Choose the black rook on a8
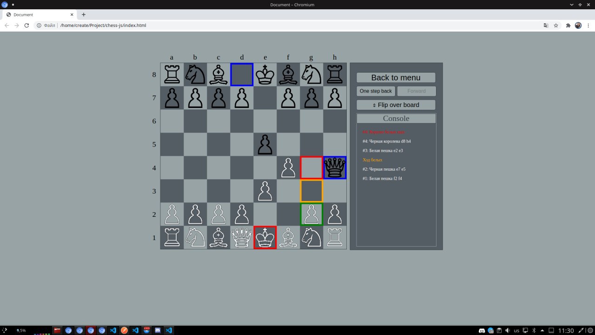Screen dimensions: 595x335 click(172, 74)
